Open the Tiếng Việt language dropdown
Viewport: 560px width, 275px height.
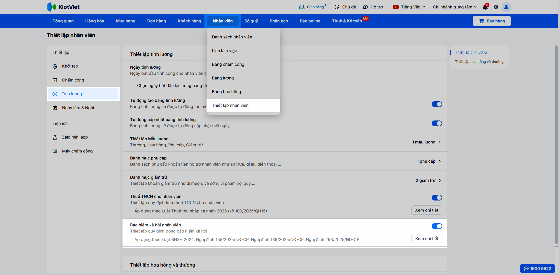click(x=409, y=7)
